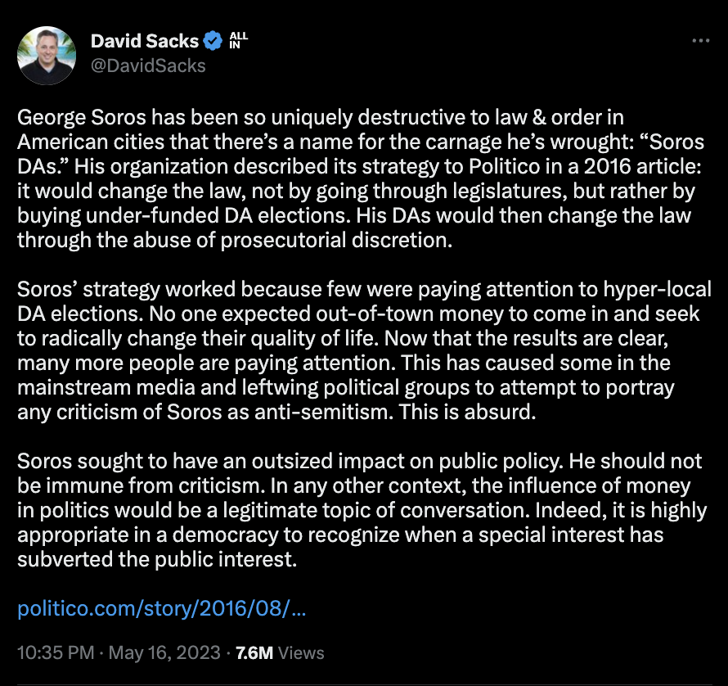
Task: Open the politico.com story link
Action: point(161,610)
